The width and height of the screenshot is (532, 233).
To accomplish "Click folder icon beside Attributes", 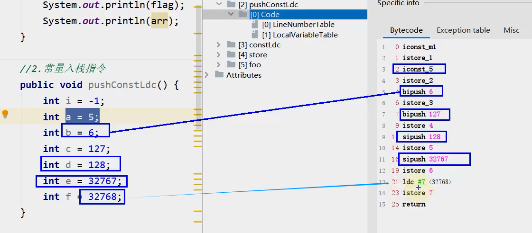I will pos(219,74).
